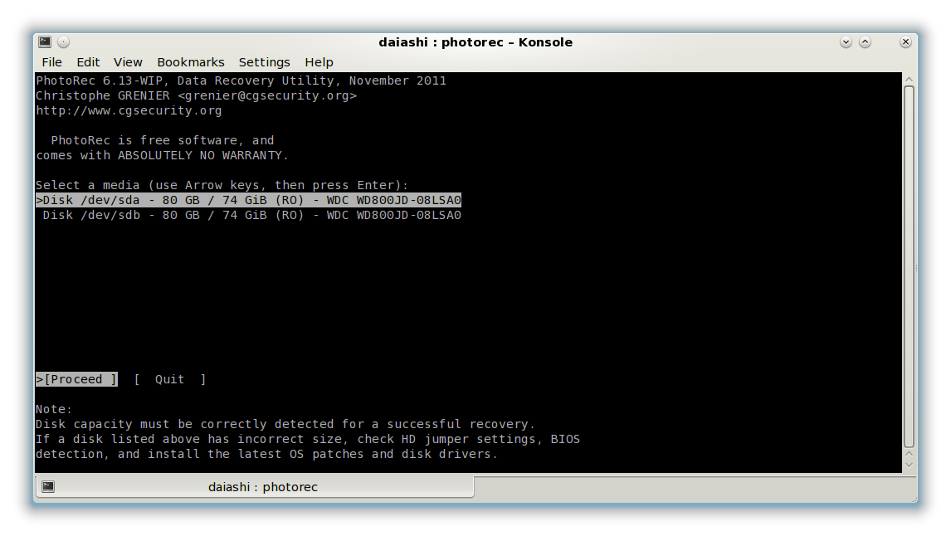This screenshot has width=951, height=536.
Task: Click the 'If a disk listed above' line
Action: coord(308,439)
